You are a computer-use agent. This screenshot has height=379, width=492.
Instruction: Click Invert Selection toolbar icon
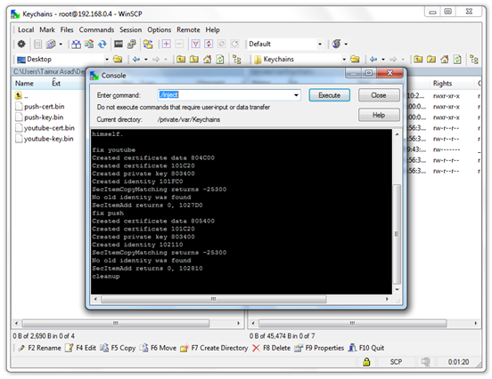click(x=209, y=44)
